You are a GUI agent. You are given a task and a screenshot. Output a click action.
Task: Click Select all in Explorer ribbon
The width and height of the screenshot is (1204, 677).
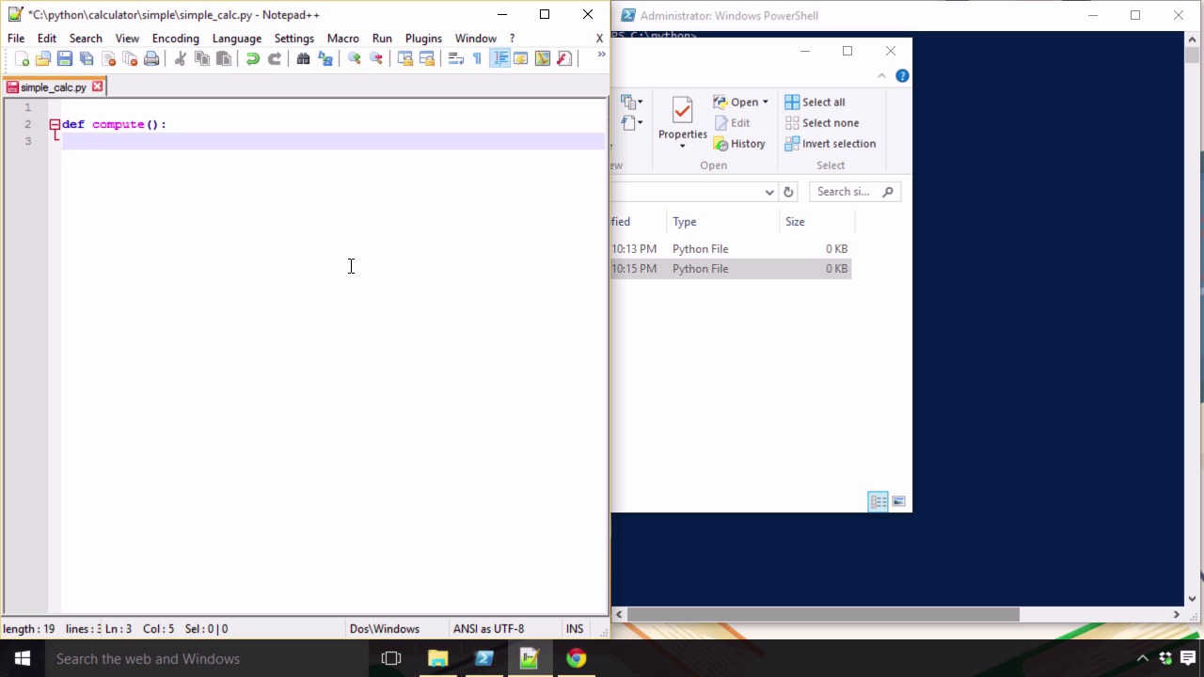point(815,102)
